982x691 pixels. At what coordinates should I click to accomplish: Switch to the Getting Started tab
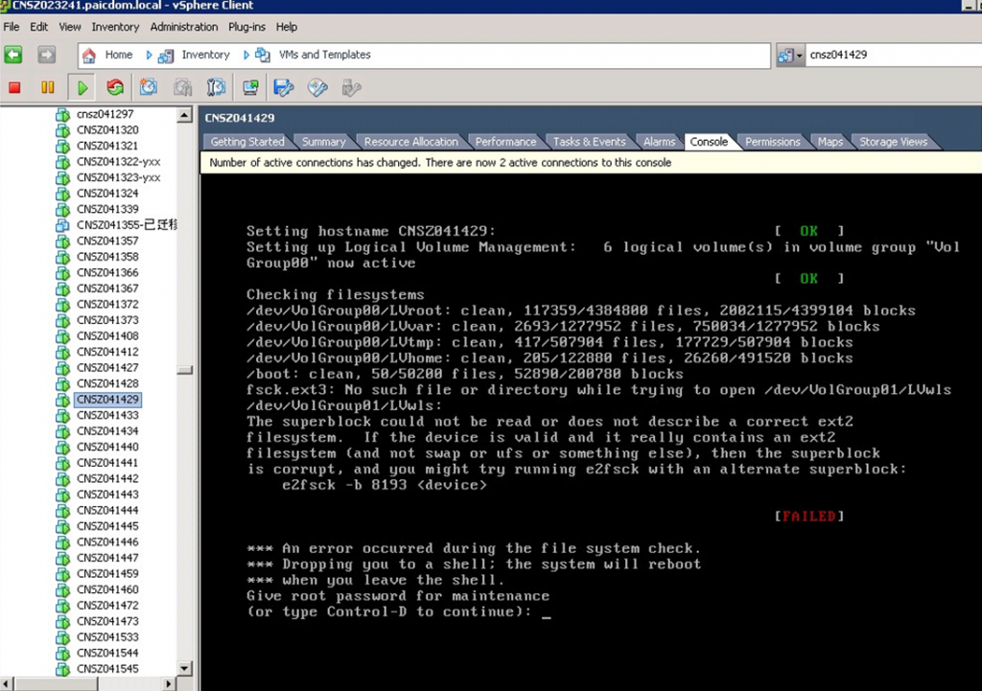coord(247,142)
